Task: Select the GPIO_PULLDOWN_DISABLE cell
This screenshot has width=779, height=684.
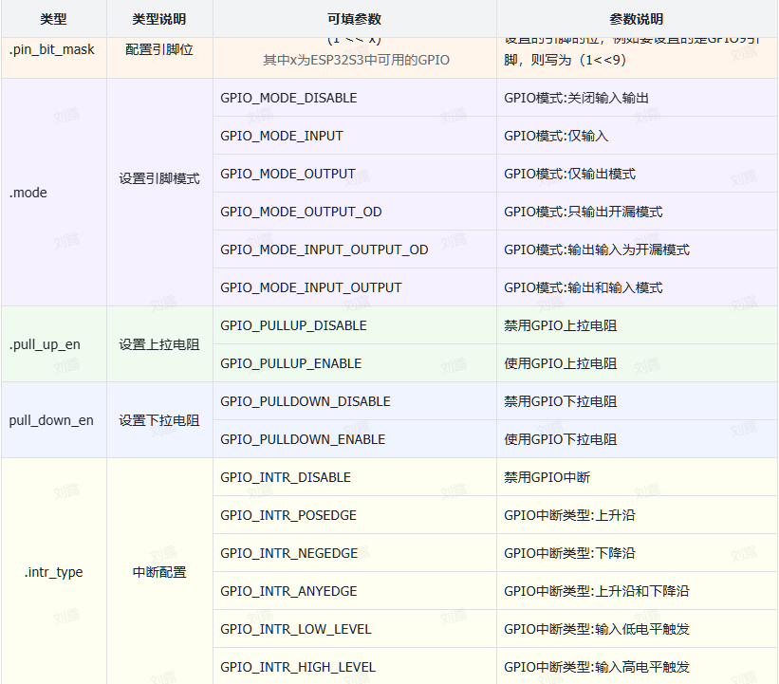Action: click(x=305, y=401)
